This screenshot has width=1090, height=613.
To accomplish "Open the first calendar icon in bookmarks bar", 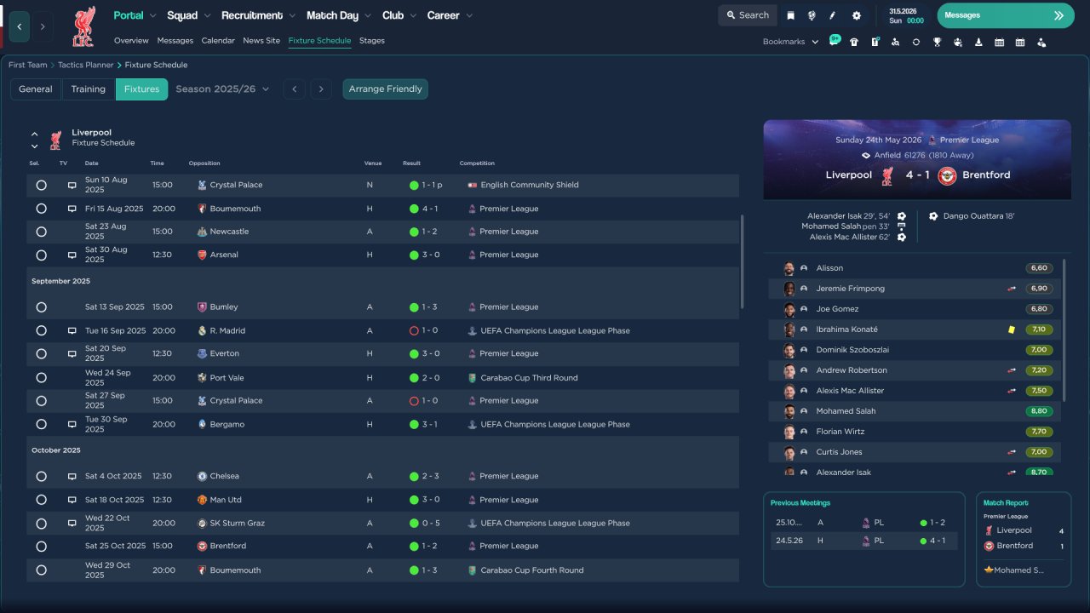I will coord(999,42).
